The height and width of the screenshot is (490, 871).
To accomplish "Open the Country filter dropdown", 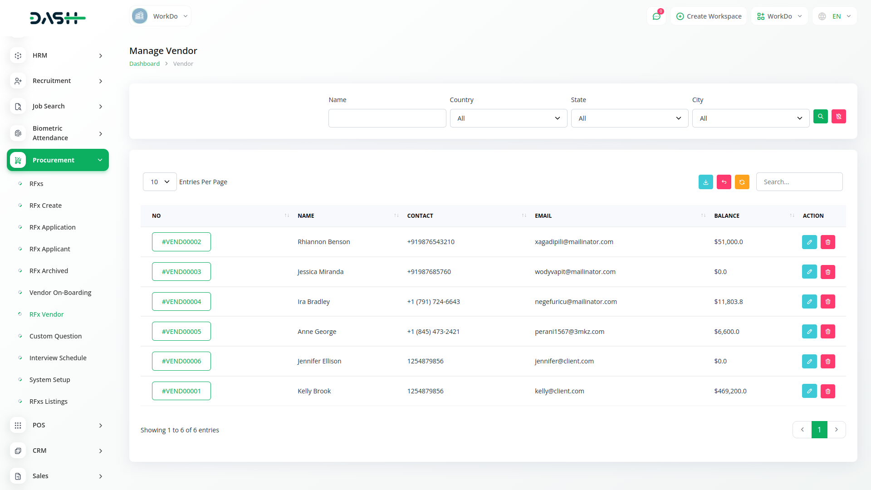I will tap(508, 118).
